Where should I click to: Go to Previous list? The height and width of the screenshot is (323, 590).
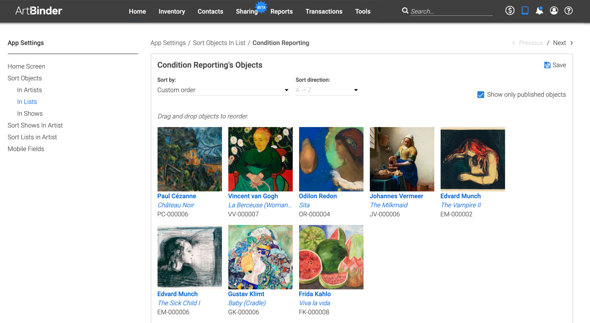531,43
